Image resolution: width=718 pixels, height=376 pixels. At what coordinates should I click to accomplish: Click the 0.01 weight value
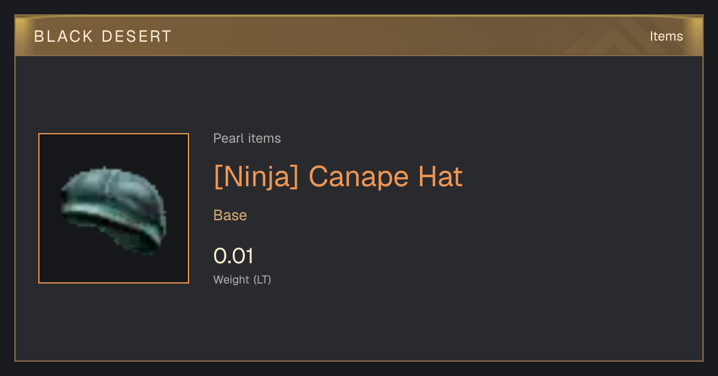coord(233,256)
